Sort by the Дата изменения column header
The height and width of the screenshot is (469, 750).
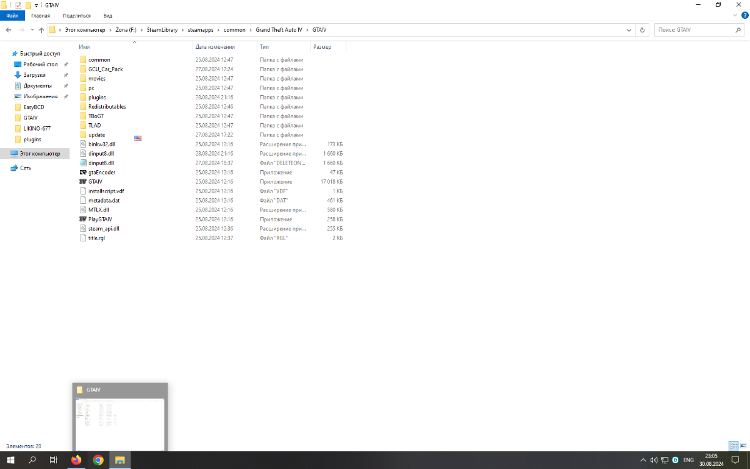point(215,47)
